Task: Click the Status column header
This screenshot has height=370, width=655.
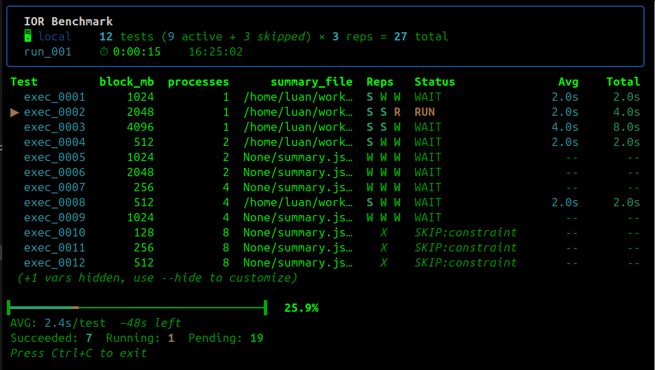Action: point(434,82)
